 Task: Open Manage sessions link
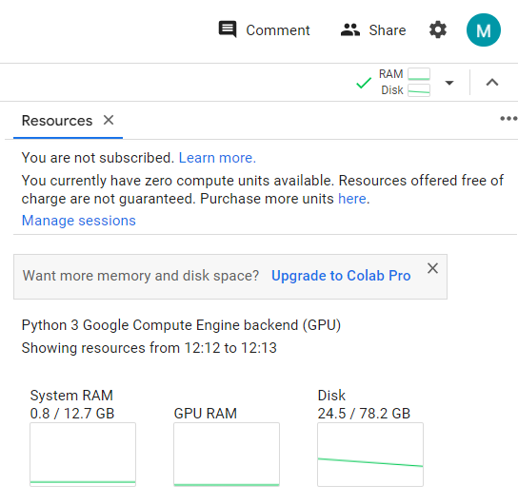[x=79, y=221]
